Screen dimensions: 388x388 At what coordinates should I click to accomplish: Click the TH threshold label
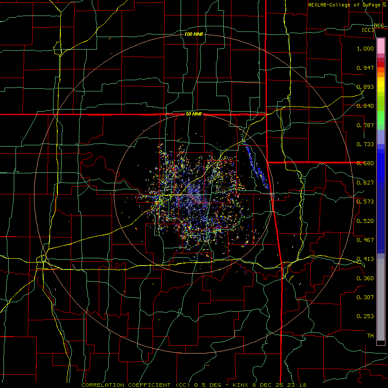[x=370, y=336]
